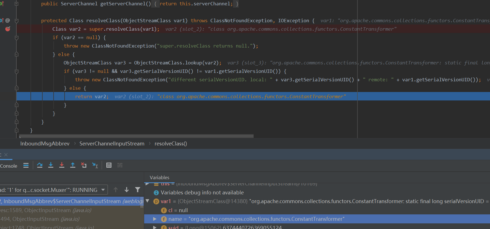Select the 'cl = null' variable row
Image resolution: width=490 pixels, height=229 pixels.
[x=317, y=210]
